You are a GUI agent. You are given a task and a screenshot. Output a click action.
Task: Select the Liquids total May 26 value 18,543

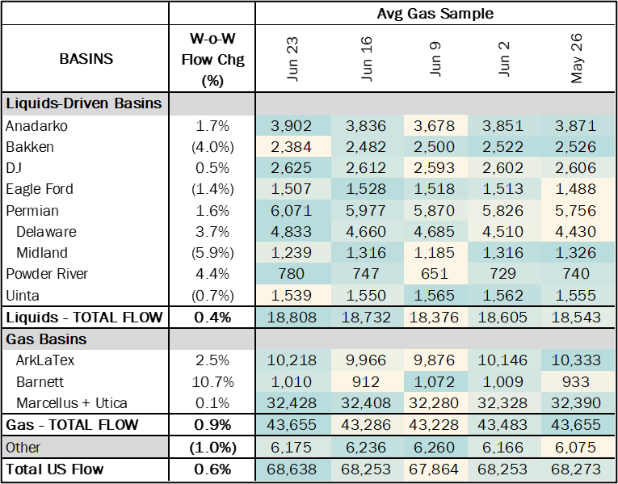(x=577, y=317)
